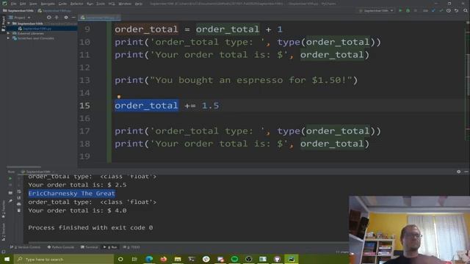This screenshot has width=470, height=264.
Task: Open the Code menu
Action: pos(62,4)
